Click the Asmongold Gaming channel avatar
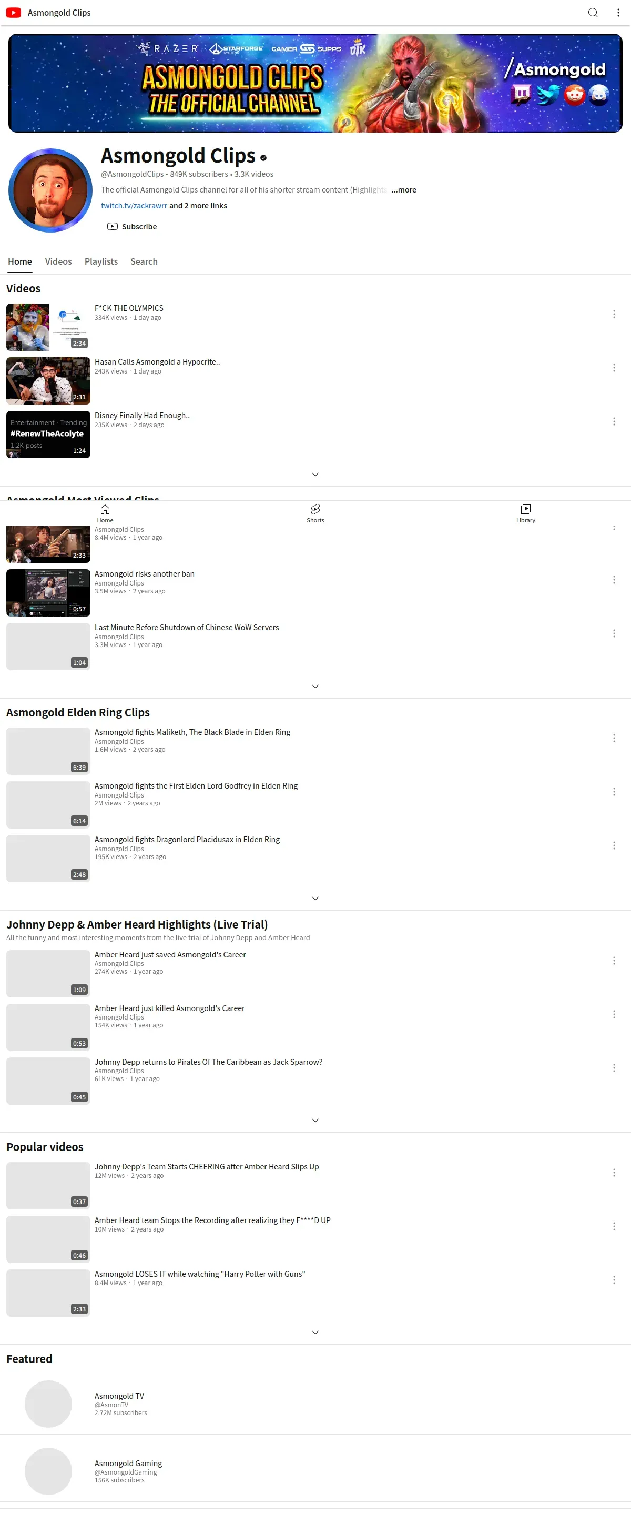Image resolution: width=631 pixels, height=1534 pixels. [x=48, y=1471]
